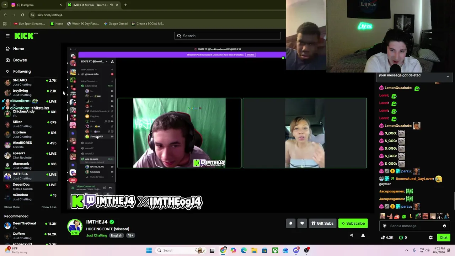Screen dimensions: 455x256
Task: Open ChickenAndy channel in sidebar
Action: click(x=30, y=113)
